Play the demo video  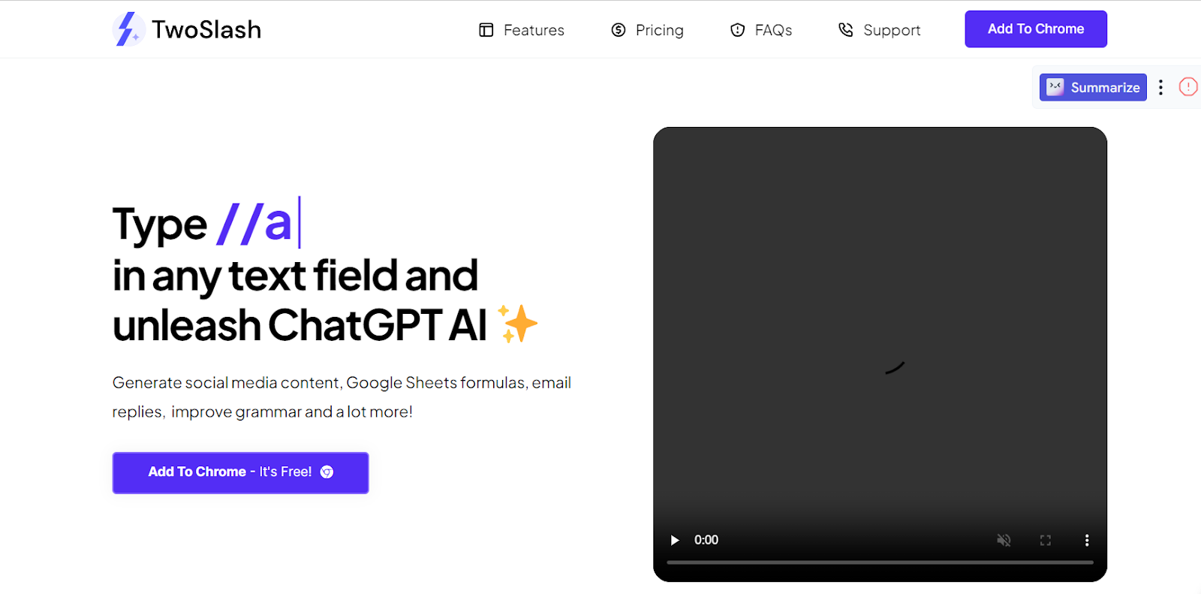[675, 540]
